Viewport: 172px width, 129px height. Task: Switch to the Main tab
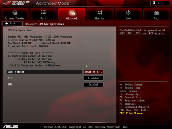pos(43,14)
